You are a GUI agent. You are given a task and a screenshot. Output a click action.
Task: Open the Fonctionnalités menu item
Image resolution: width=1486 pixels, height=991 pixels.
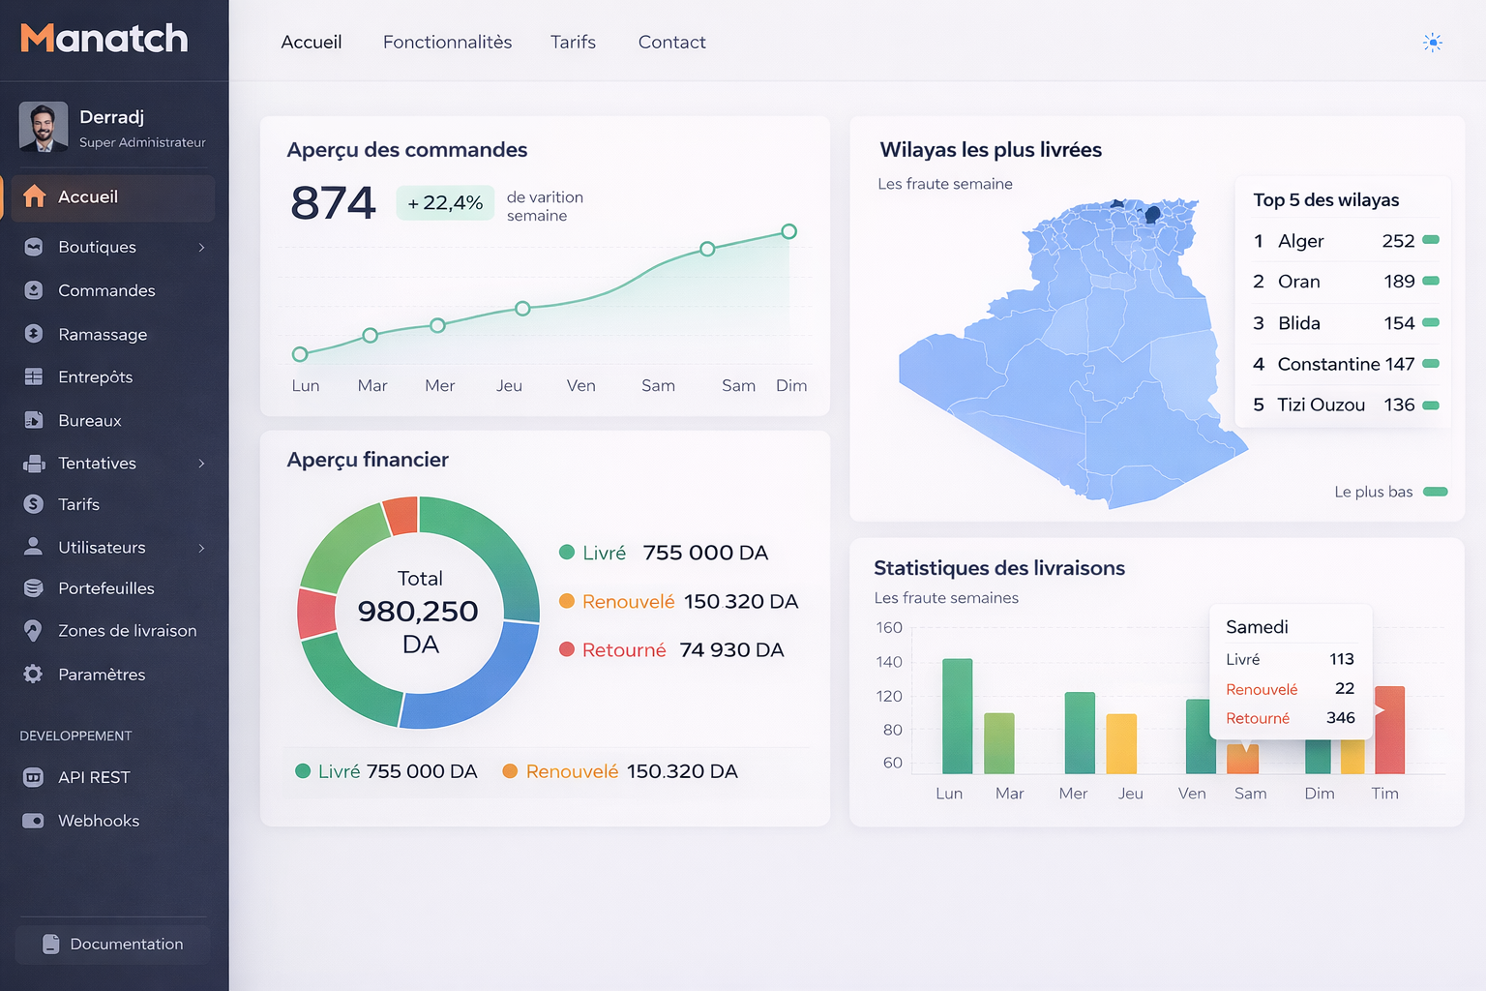(447, 42)
